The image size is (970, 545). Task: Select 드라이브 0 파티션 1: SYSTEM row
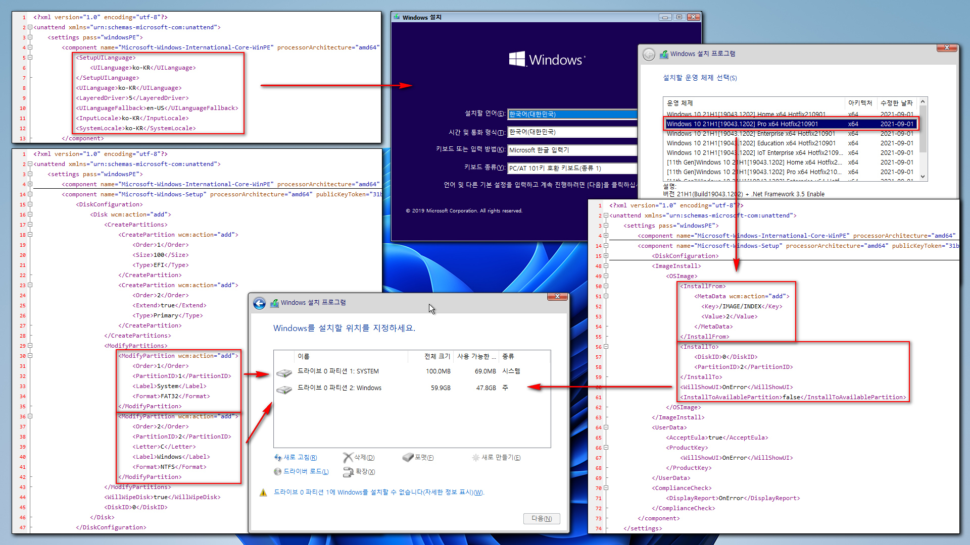point(412,371)
